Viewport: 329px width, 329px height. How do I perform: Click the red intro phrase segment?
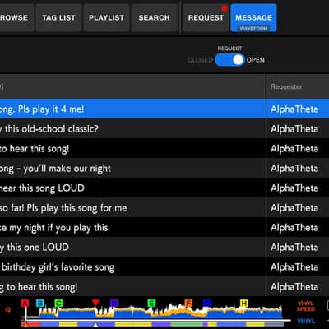click(x=31, y=325)
